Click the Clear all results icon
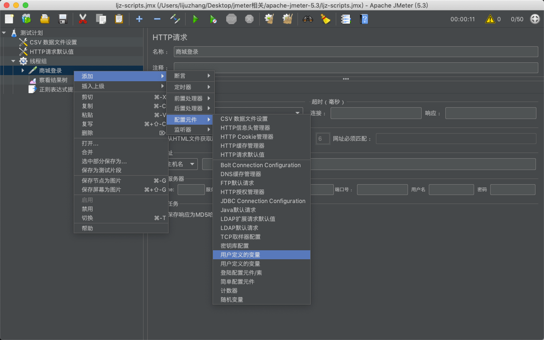 tap(287, 19)
